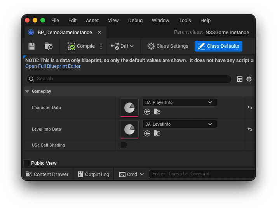Open the Debug menu
The width and height of the screenshot is (277, 209).
pyautogui.click(x=135, y=21)
